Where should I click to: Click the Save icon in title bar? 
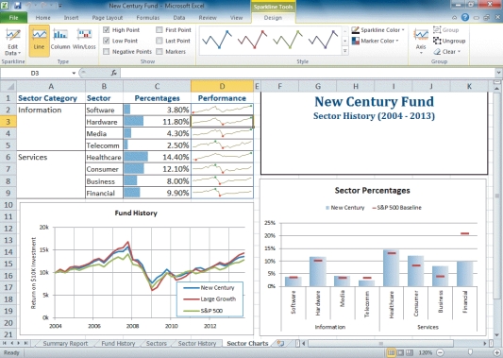point(17,6)
